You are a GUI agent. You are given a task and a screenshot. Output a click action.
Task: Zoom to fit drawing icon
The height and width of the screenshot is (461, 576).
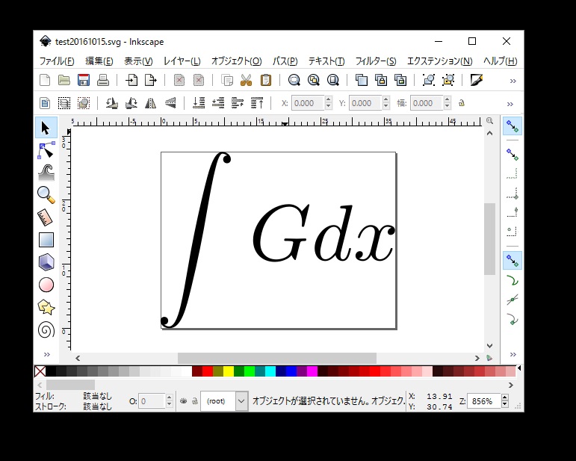click(313, 80)
